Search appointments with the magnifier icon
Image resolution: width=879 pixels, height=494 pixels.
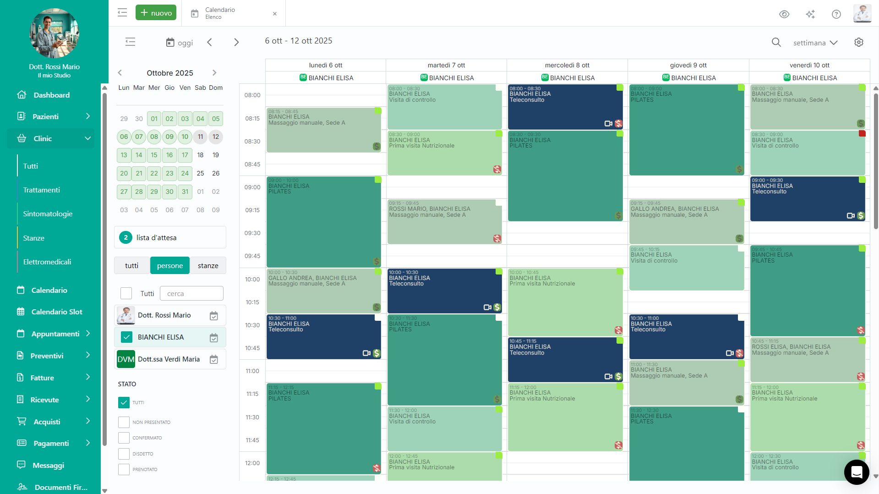(x=776, y=42)
